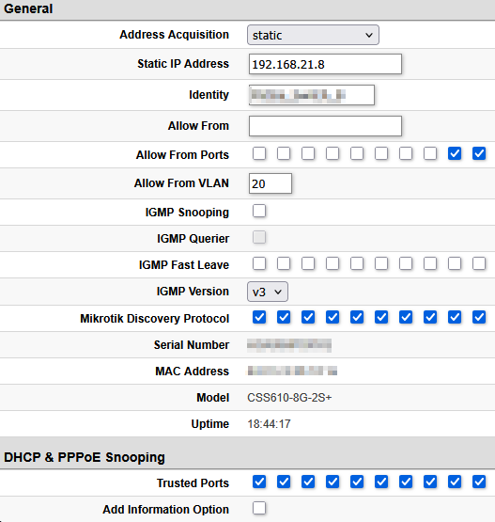Uncheck tenth Mikrotik Discovery Protocol checkbox
Image resolution: width=495 pixels, height=522 pixels.
pyautogui.click(x=479, y=317)
